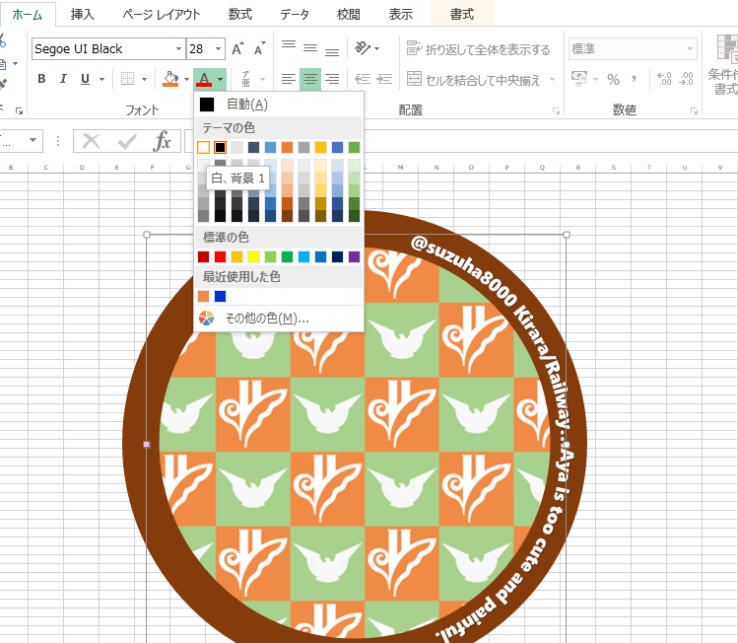The image size is (738, 643).
Task: Open the 数値 number dialog launcher
Action: click(x=694, y=111)
